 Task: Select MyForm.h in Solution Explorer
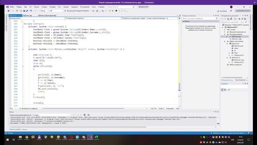(x=235, y=43)
